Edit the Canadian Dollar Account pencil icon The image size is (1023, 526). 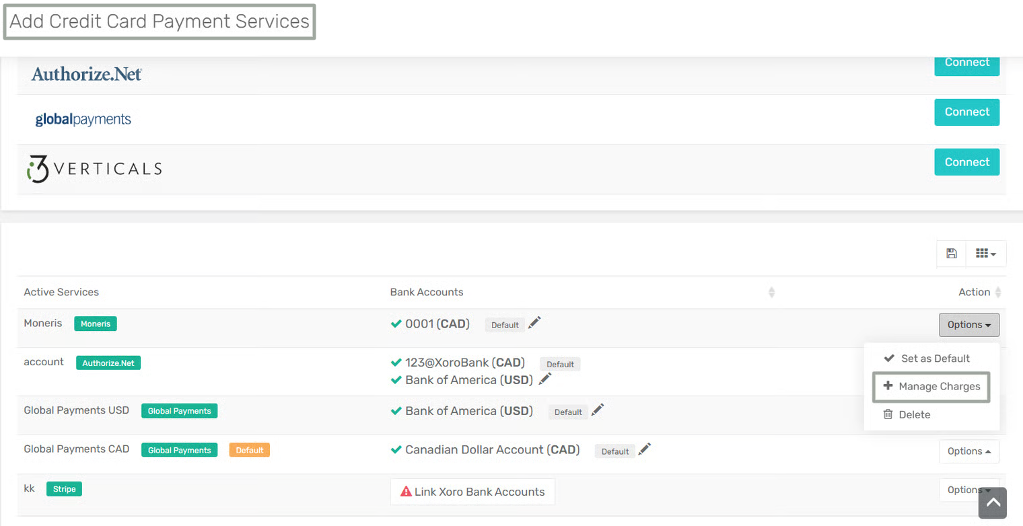645,449
